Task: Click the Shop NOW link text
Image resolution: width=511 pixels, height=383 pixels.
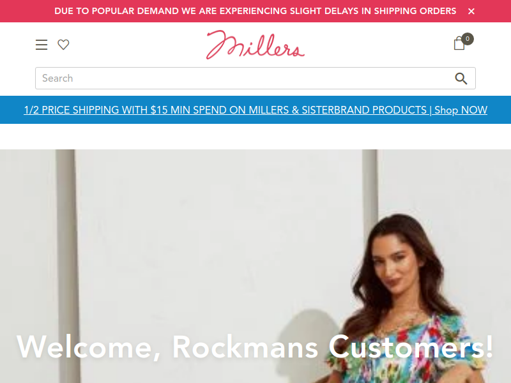Action: click(461, 110)
